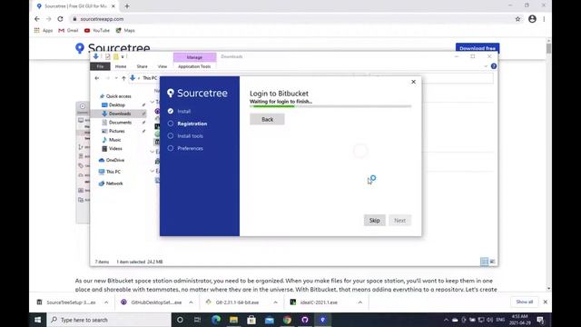Image resolution: width=581 pixels, height=327 pixels.
Task: Expand GitHubDesktopSetup download options chevron
Action: [x=191, y=302]
